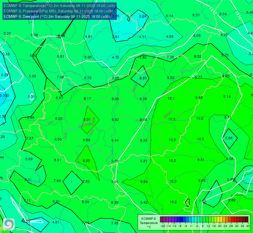
Task: Click the 6.69 temperature value
Action: [29, 159]
